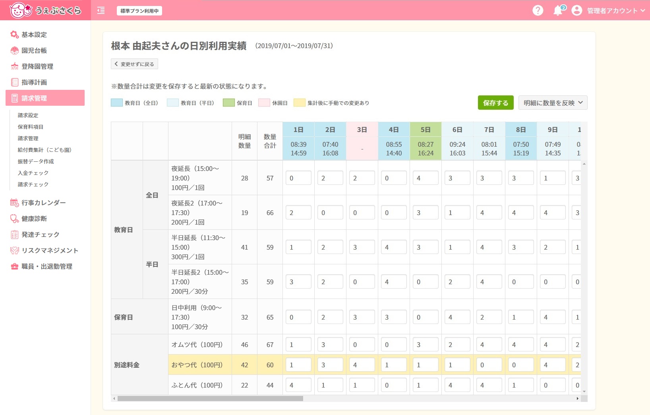Open the 請求設定 submenu link
Viewport: 650px width, 415px height.
tap(28, 115)
